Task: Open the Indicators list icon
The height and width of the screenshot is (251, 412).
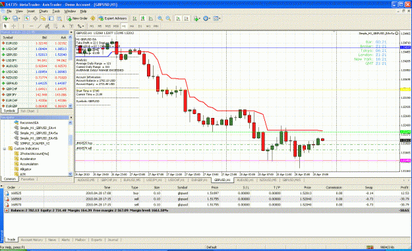Action: (x=196, y=18)
